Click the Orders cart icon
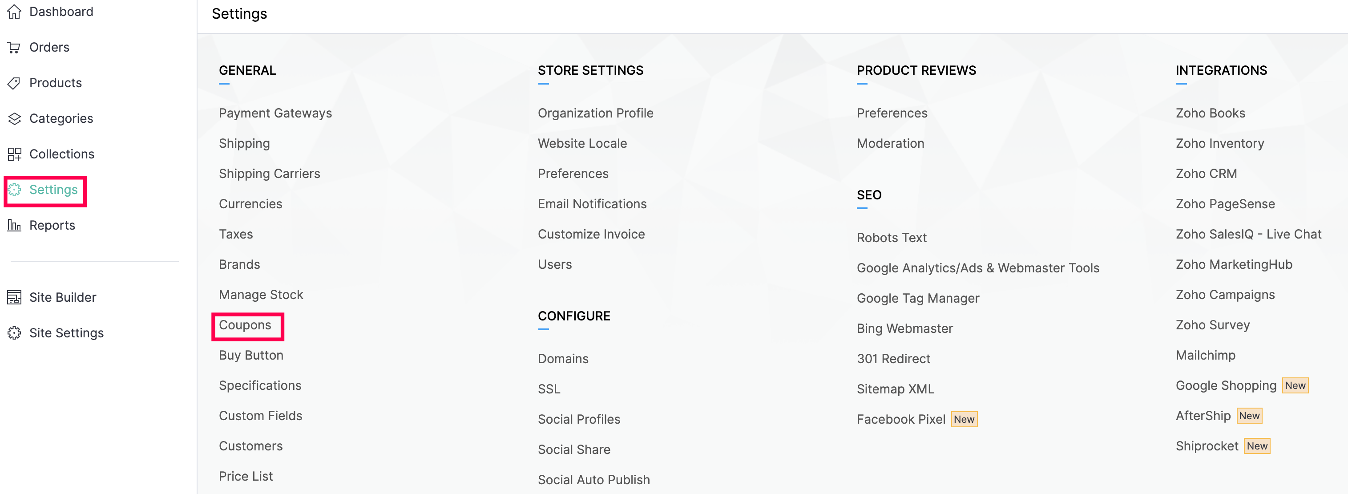Viewport: 1348px width, 494px height. [14, 47]
